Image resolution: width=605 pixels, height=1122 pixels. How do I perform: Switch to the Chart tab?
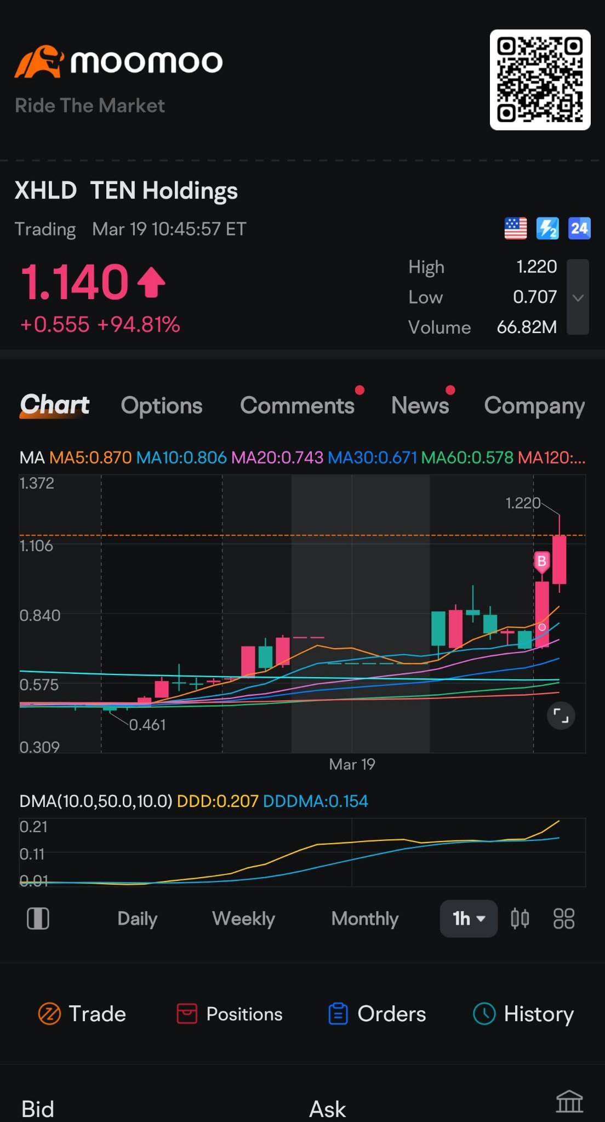pos(55,405)
